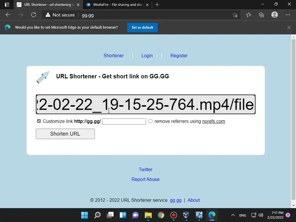Check the remove referrers checkbox
Image resolution: width=296 pixels, height=222 pixels.
tap(150, 121)
